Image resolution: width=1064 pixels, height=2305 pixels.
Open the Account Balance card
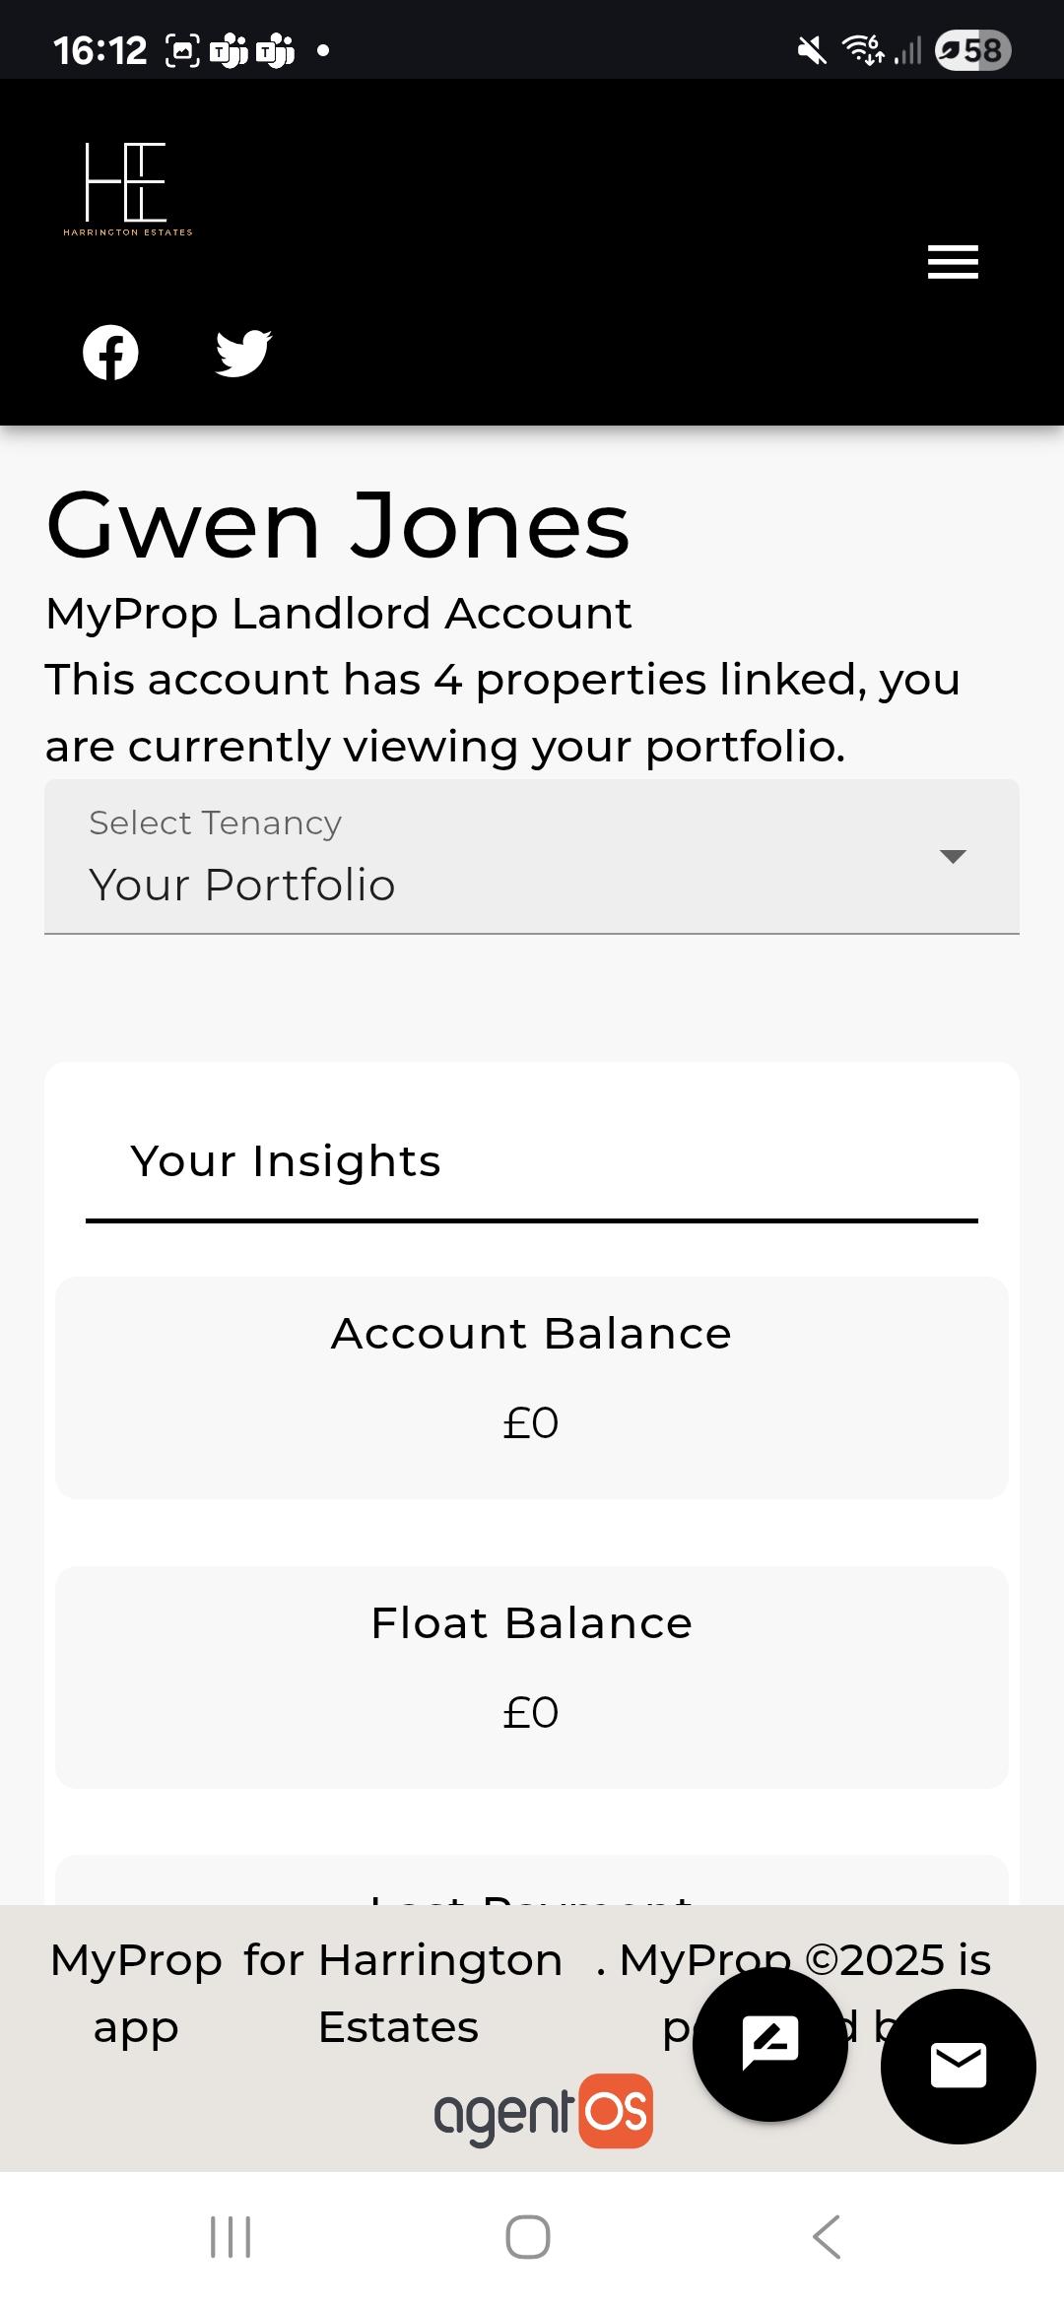pos(532,1388)
